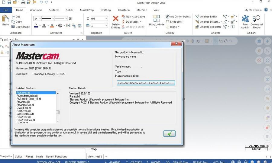
Task: Open the Attributes group dialog launcher
Action: coord(81,33)
